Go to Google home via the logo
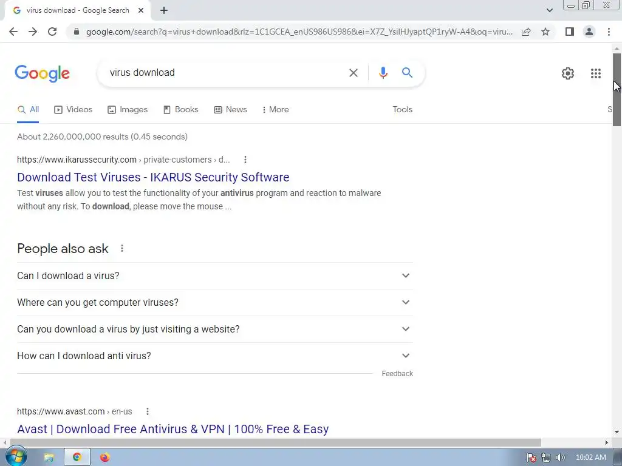The width and height of the screenshot is (622, 466). coord(43,73)
